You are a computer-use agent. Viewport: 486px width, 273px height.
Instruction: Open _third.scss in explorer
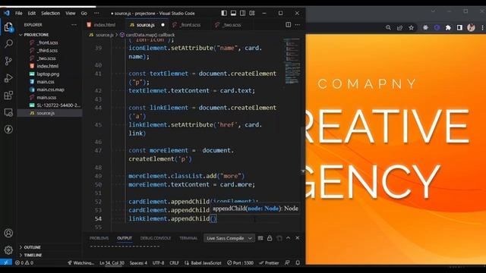click(x=47, y=51)
